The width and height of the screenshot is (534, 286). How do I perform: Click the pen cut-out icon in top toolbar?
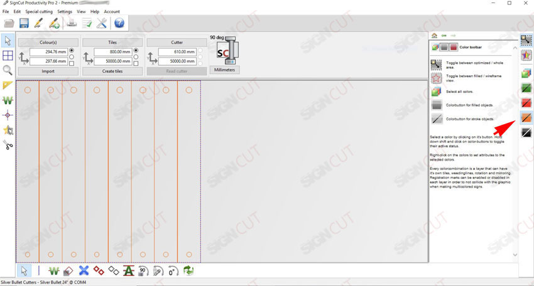point(38,23)
